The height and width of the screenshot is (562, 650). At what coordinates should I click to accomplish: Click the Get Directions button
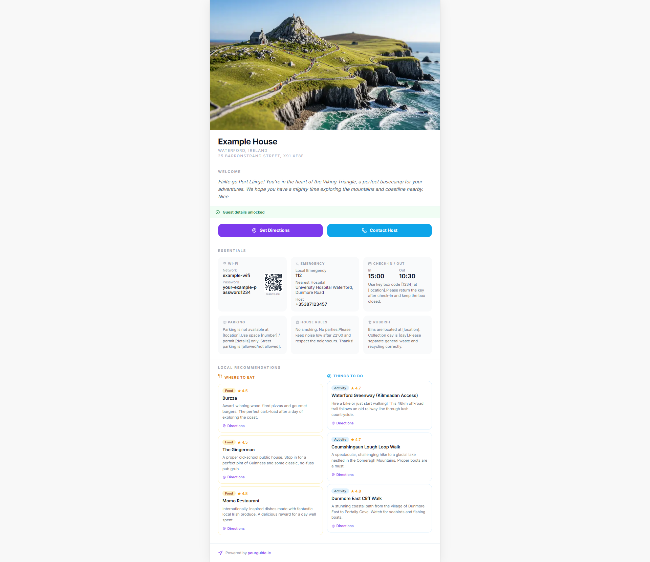tap(270, 230)
